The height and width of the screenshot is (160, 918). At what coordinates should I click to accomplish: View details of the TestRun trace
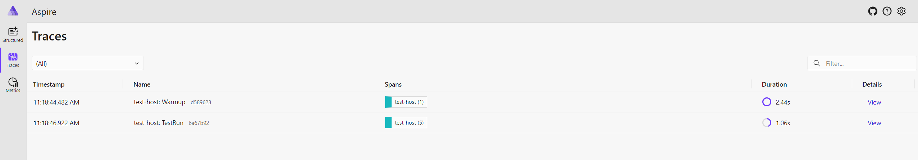pos(874,123)
